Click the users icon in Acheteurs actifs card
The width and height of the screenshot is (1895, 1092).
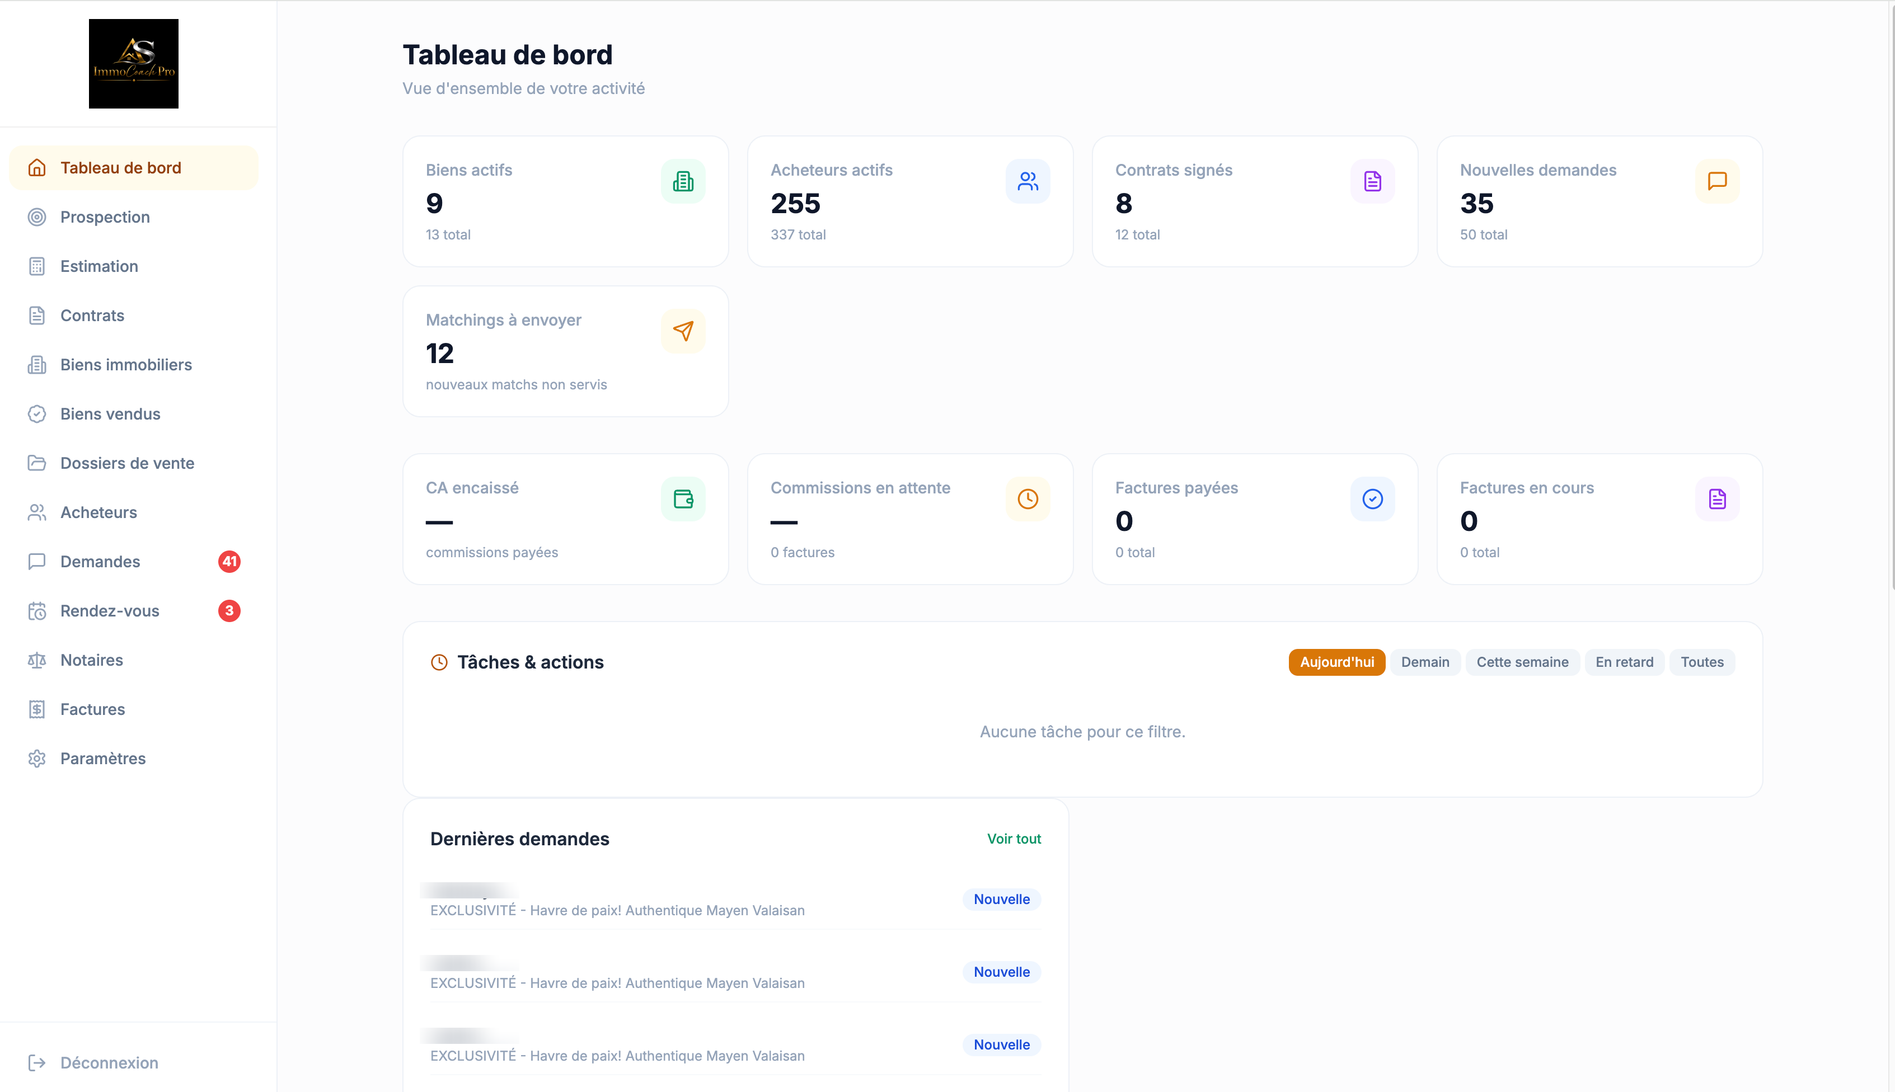(x=1028, y=181)
